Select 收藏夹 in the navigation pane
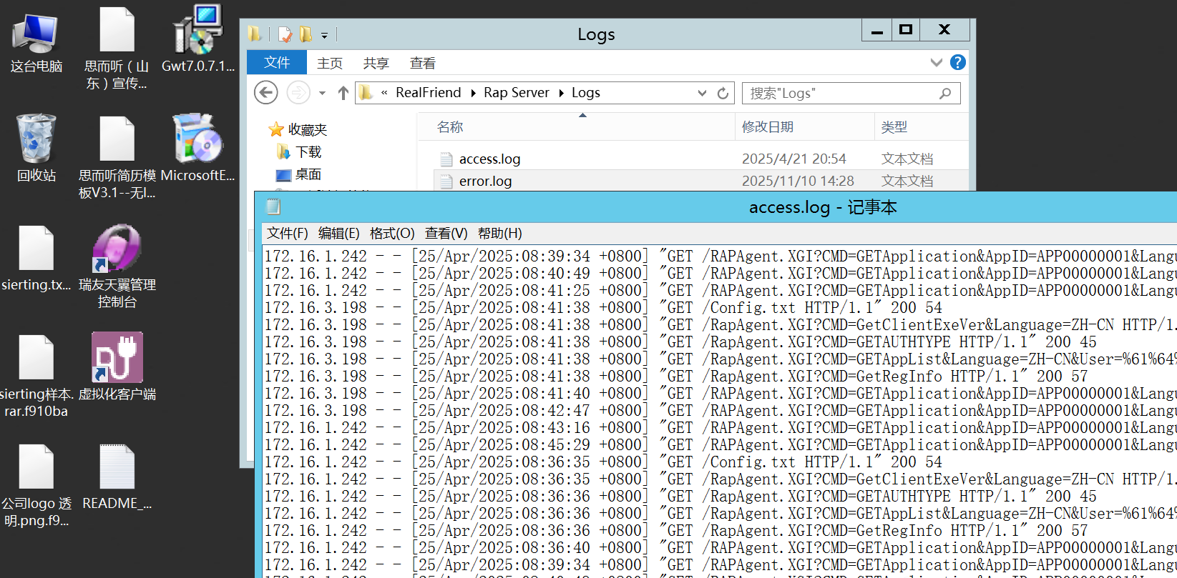Screen dimensions: 1177x578 point(307,129)
